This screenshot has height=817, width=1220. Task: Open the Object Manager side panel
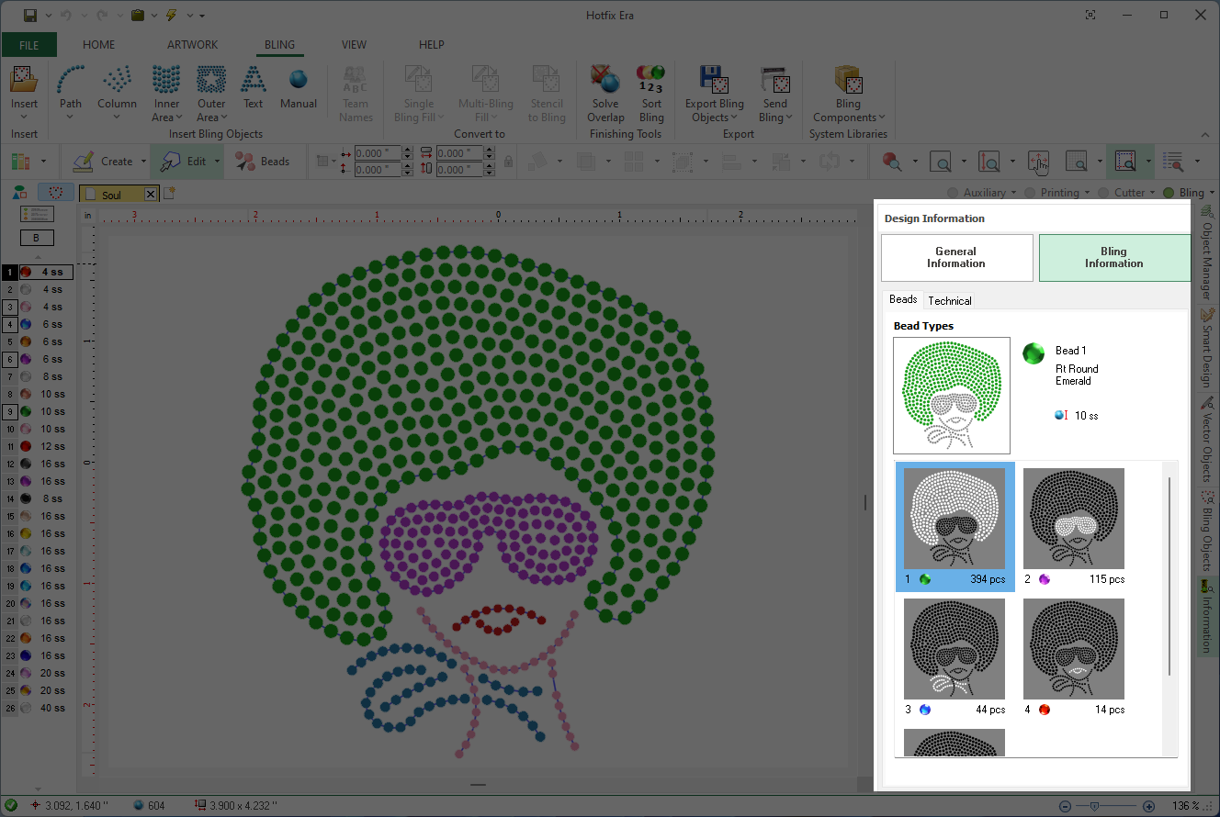pos(1207,254)
